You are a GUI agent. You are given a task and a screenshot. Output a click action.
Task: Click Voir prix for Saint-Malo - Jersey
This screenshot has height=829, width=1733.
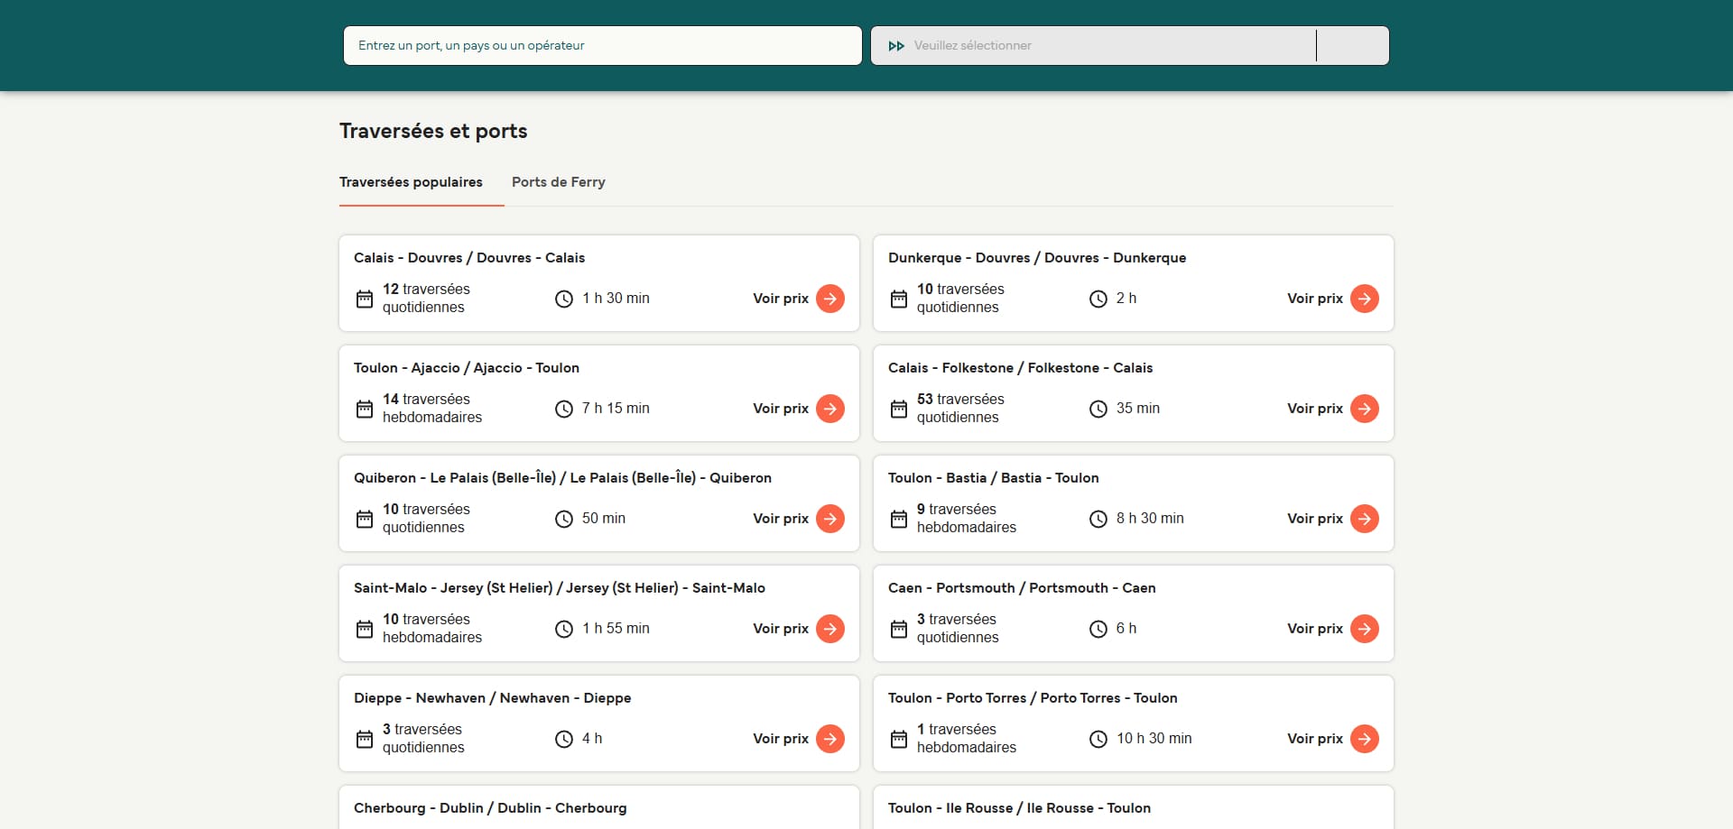coord(781,629)
